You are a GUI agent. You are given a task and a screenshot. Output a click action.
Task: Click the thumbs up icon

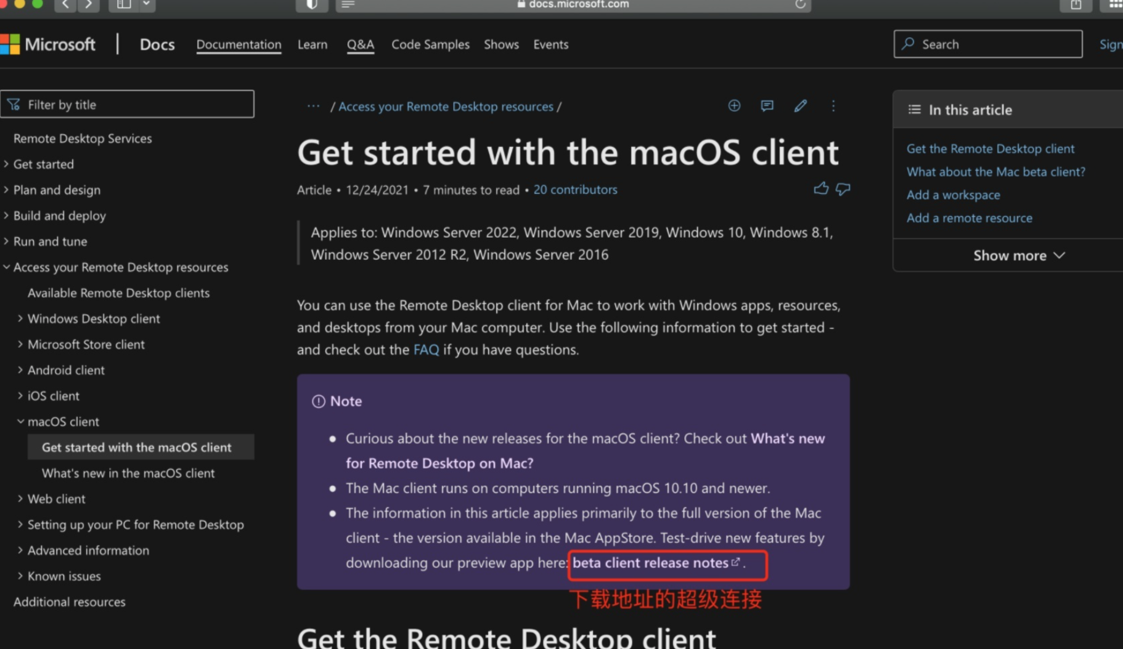click(x=820, y=189)
